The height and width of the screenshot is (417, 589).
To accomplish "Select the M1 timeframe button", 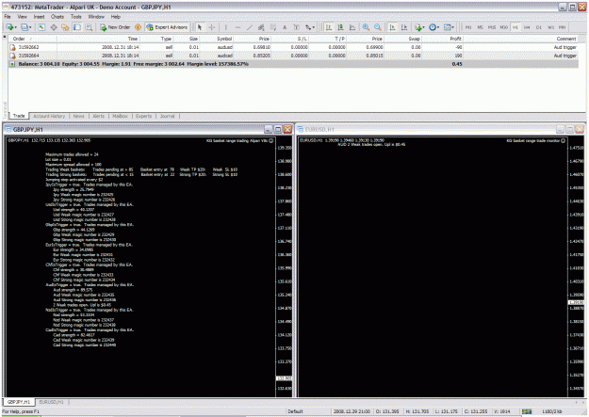I will pyautogui.click(x=468, y=27).
